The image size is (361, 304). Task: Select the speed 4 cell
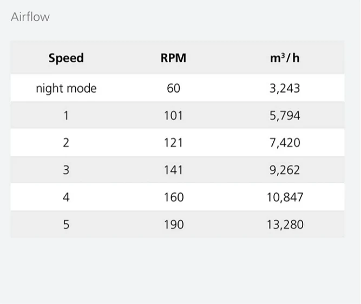[66, 197]
